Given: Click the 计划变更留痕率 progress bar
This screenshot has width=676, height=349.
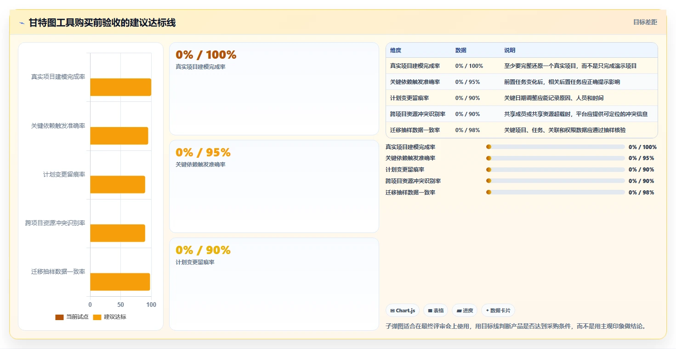Looking at the screenshot, I should click(x=556, y=170).
